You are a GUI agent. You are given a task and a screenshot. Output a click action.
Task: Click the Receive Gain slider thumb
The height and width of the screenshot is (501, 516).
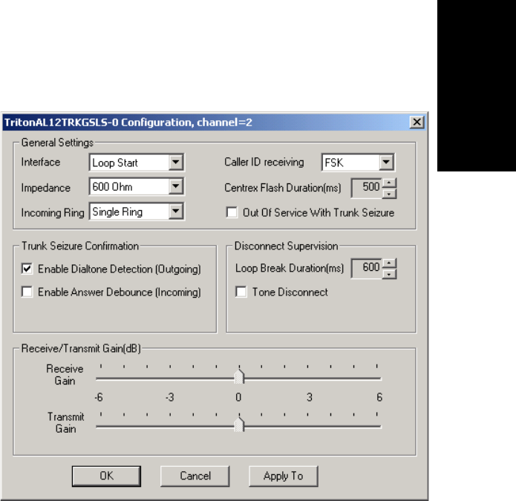click(x=239, y=376)
